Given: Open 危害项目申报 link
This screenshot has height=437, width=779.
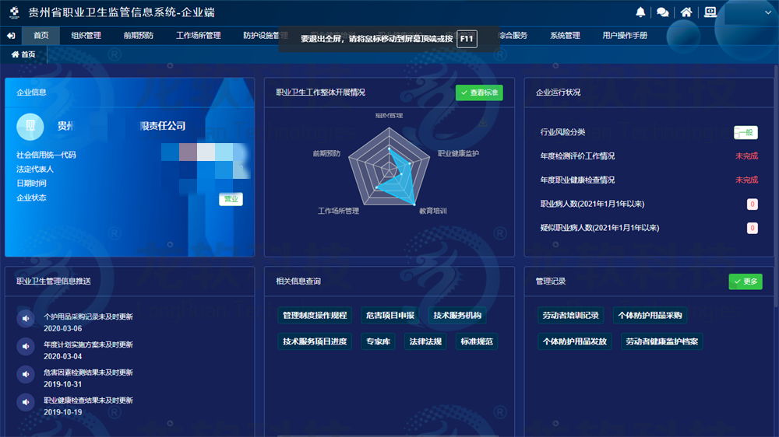Looking at the screenshot, I should (390, 316).
